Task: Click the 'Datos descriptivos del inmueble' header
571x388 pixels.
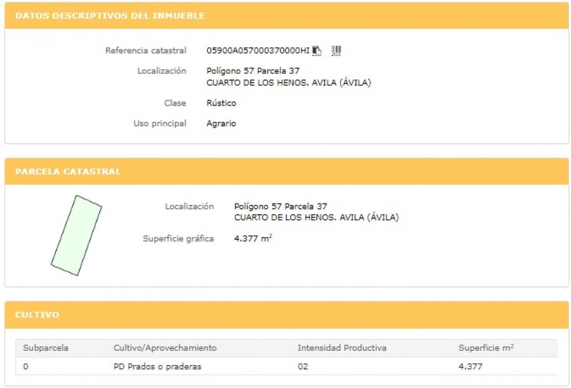Action: pyautogui.click(x=110, y=16)
